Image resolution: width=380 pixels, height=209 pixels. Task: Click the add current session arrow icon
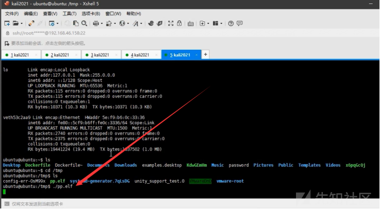pyautogui.click(x=7, y=43)
